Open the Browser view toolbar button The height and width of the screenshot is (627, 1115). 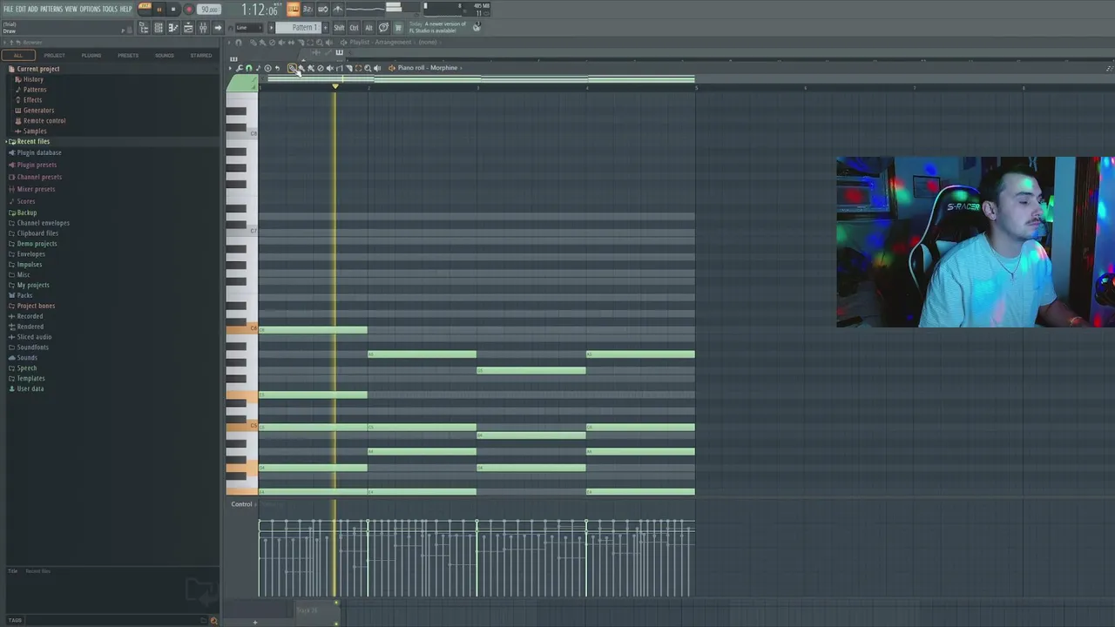pyautogui.click(x=144, y=28)
